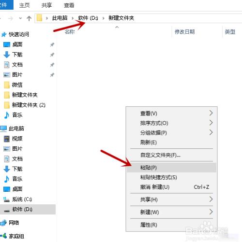Sort by 类型 column header
The image size is (242, 242).
click(230, 32)
